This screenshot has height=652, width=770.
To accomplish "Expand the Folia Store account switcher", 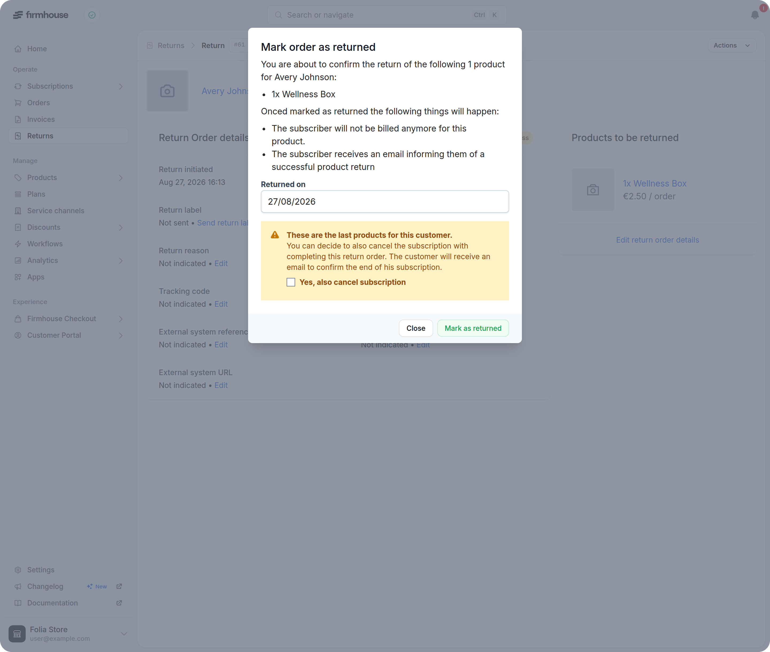I will click(x=124, y=634).
